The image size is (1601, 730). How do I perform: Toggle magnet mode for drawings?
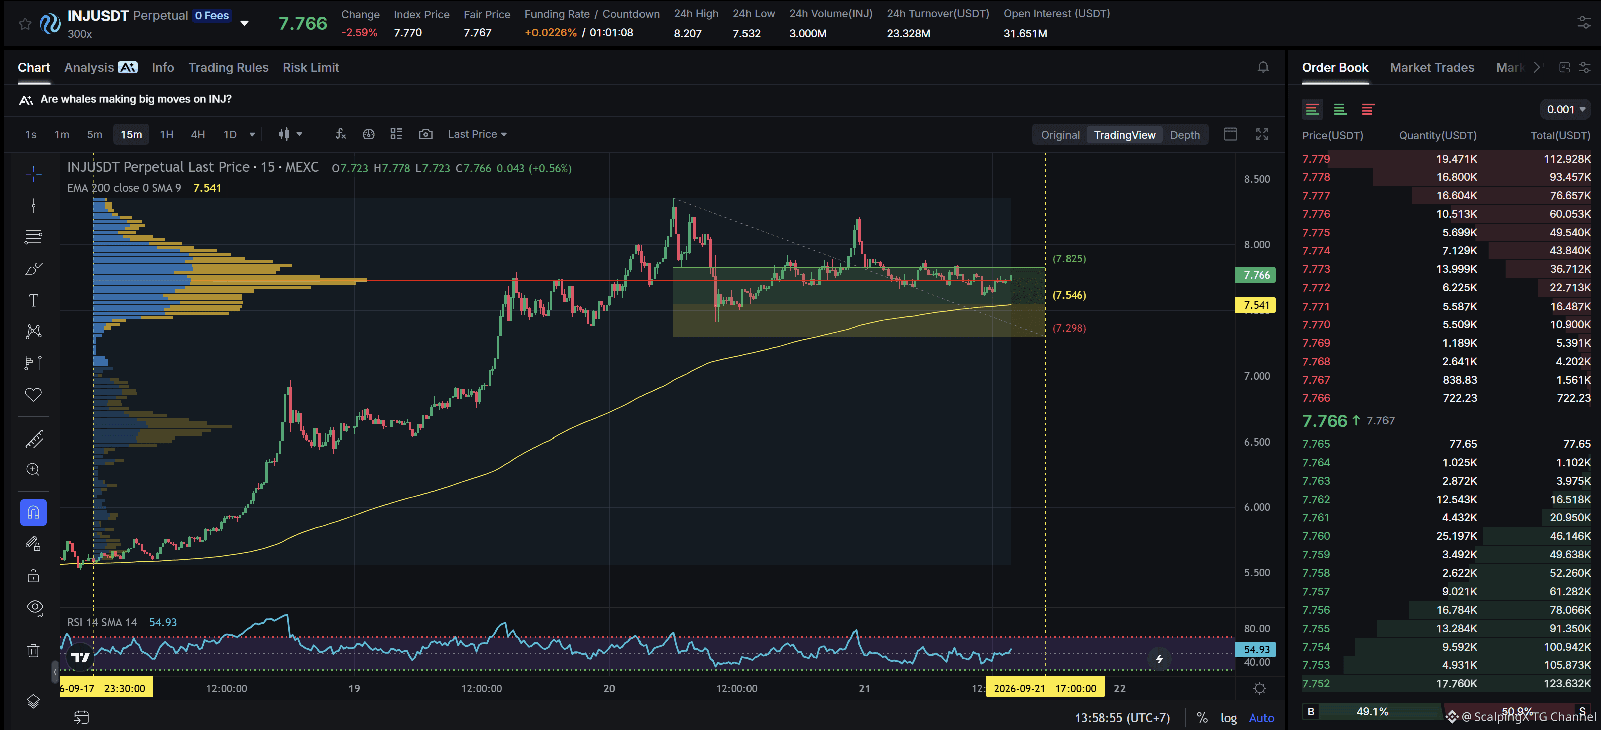pos(34,512)
